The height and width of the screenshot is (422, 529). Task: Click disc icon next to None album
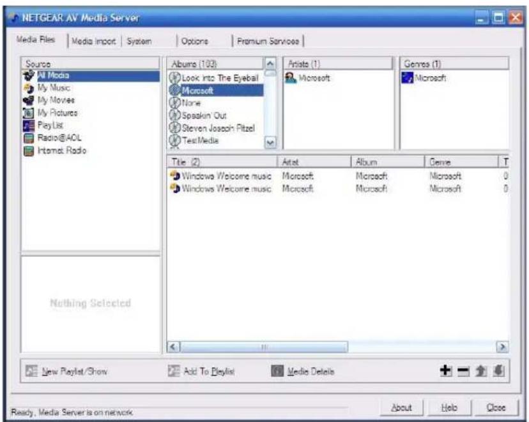(174, 103)
